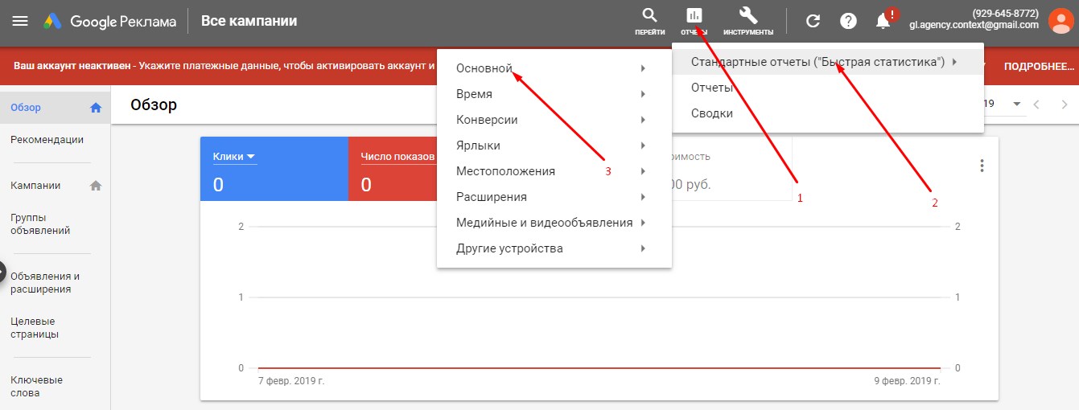The height and width of the screenshot is (410, 1079).
Task: Open the account avatar
Action: 1061,21
